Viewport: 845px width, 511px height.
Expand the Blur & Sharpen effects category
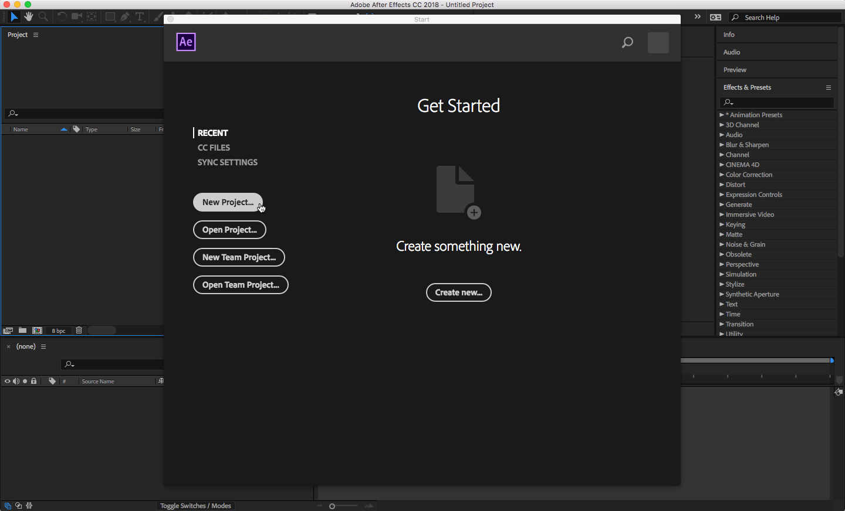pyautogui.click(x=722, y=145)
